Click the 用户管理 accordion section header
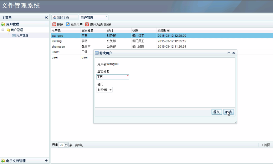Image resolution: width=273 pixels, height=164 pixels. [x=25, y=24]
